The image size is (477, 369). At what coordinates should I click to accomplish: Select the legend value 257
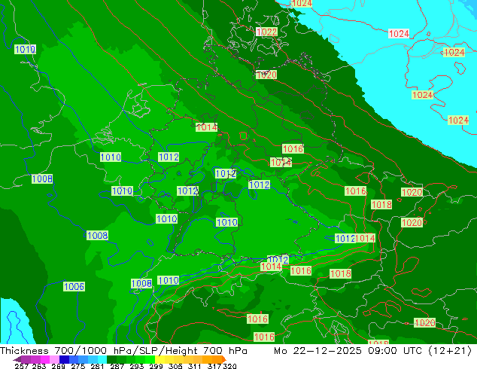coord(22,366)
